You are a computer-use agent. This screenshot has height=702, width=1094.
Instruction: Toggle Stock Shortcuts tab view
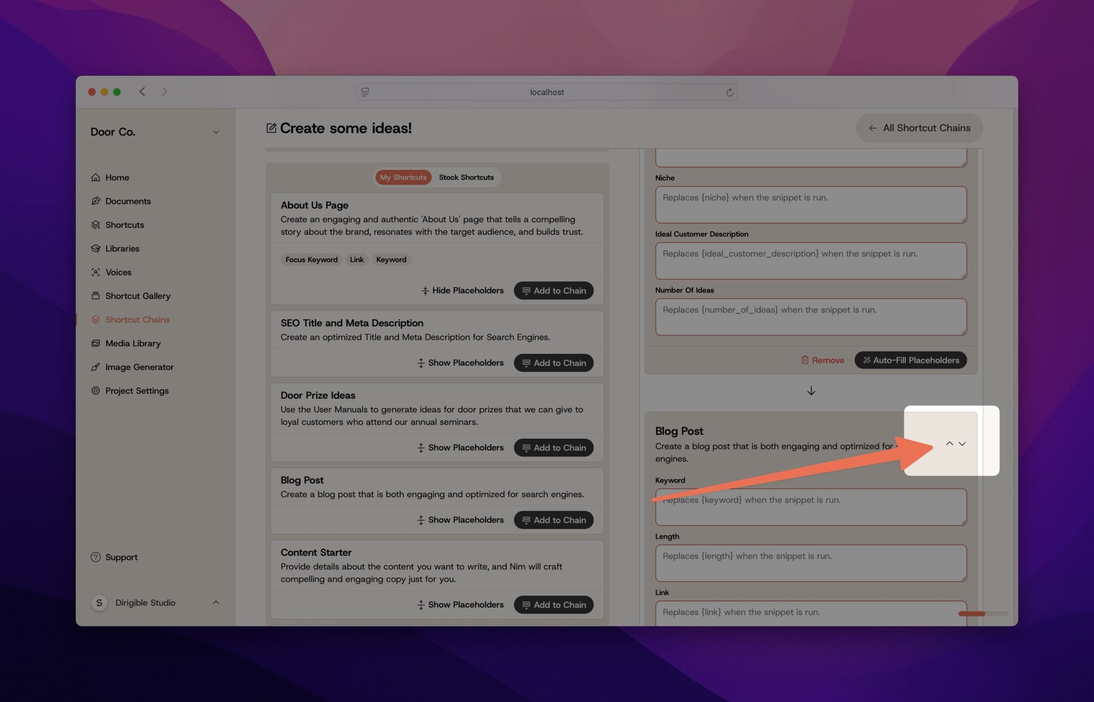466,177
